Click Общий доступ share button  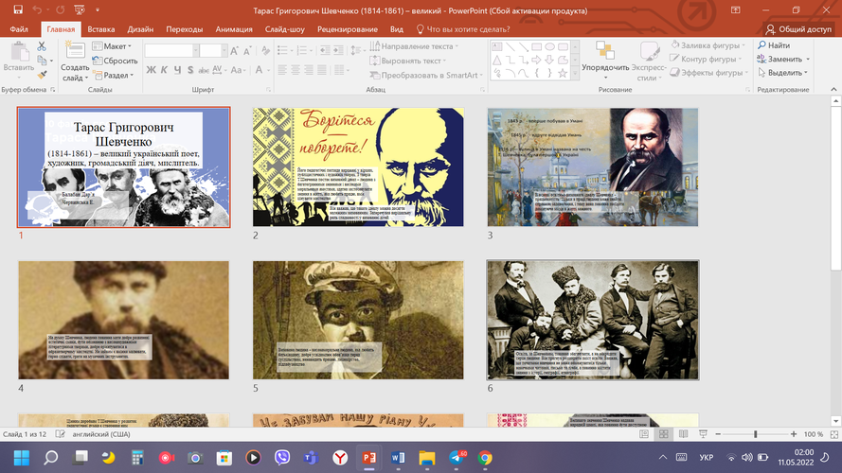(798, 29)
